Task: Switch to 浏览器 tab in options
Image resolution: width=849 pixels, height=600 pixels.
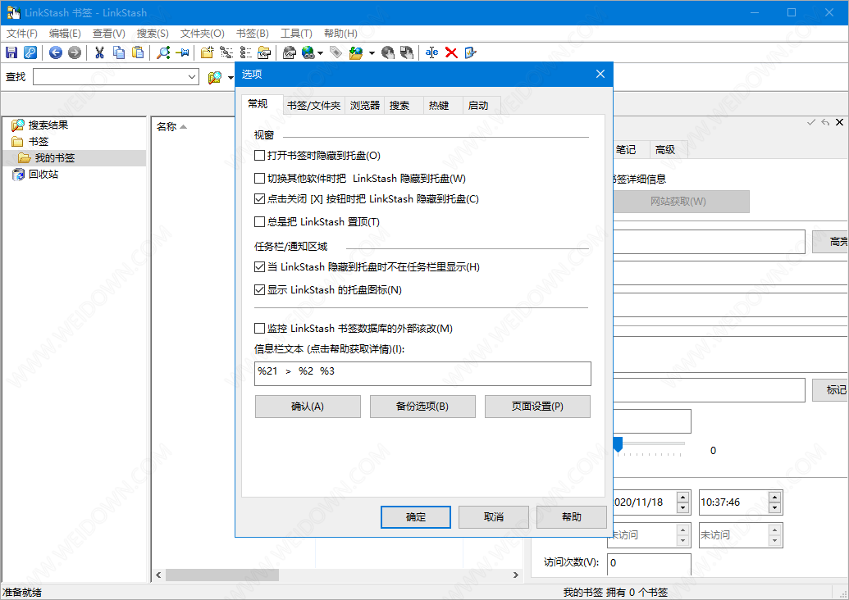Action: [x=365, y=106]
